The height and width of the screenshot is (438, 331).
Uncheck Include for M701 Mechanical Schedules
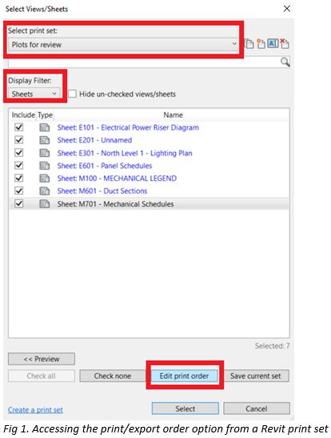18,203
